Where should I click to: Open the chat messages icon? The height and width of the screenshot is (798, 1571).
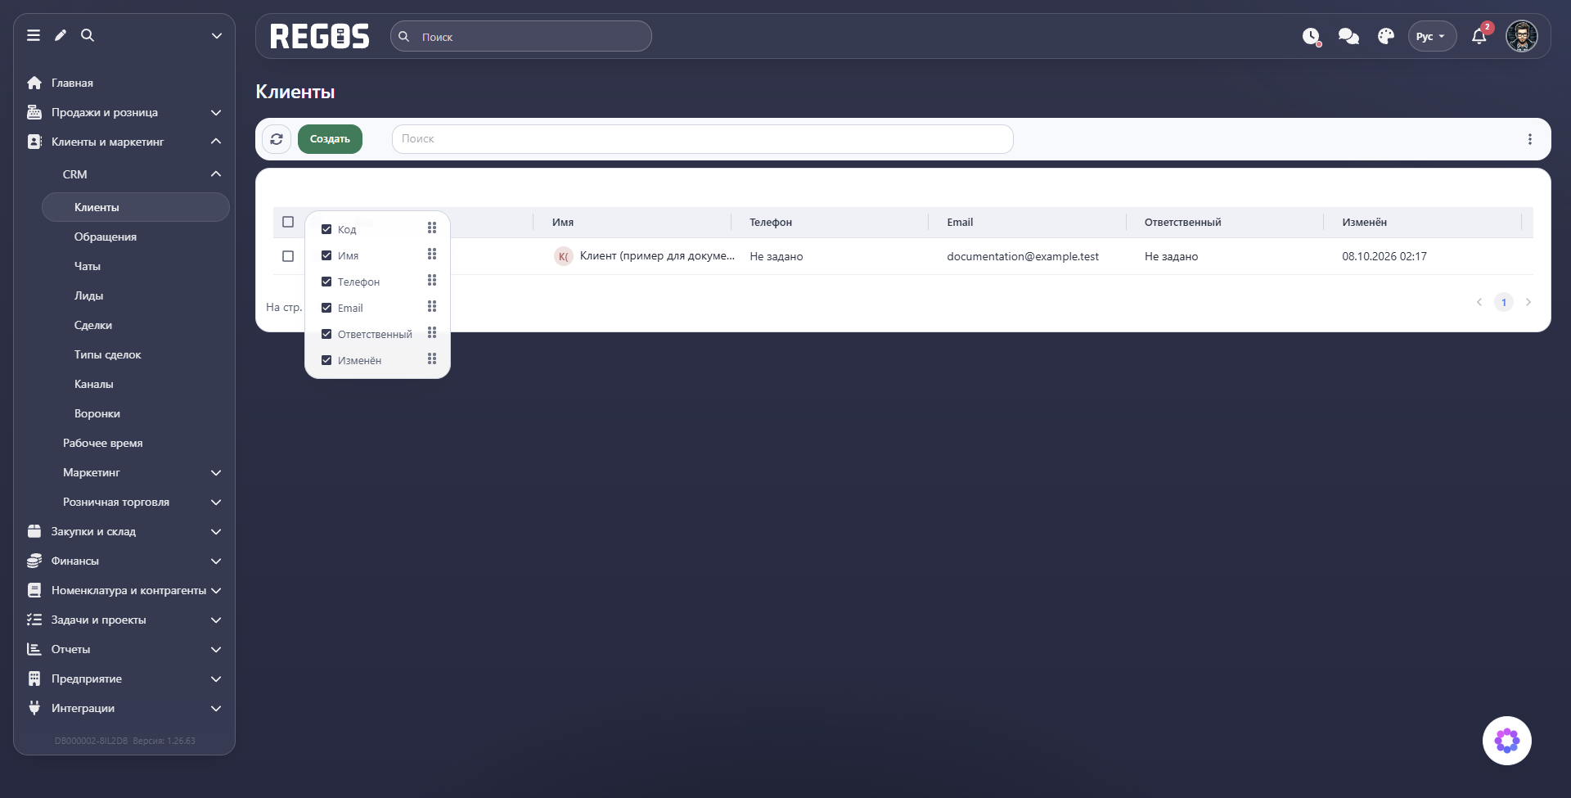click(x=1348, y=37)
